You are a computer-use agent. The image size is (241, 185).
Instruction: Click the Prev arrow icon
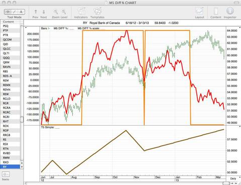click(x=36, y=12)
